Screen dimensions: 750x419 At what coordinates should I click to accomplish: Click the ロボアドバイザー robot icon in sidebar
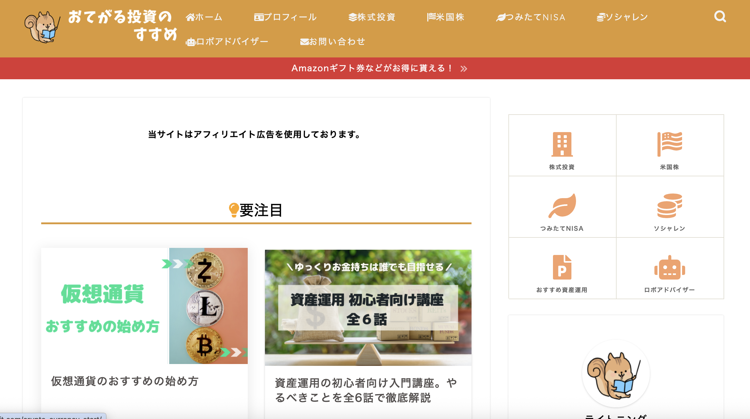pyautogui.click(x=669, y=267)
